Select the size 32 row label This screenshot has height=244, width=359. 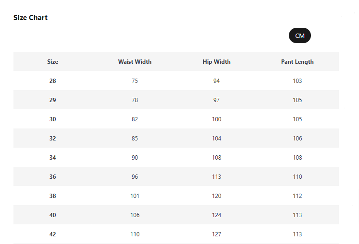(x=52, y=139)
